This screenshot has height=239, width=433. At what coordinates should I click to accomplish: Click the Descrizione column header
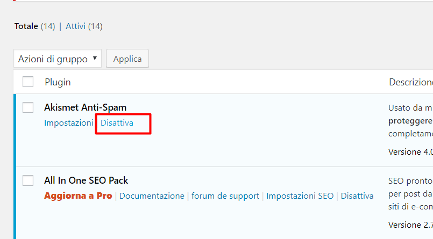pos(410,82)
